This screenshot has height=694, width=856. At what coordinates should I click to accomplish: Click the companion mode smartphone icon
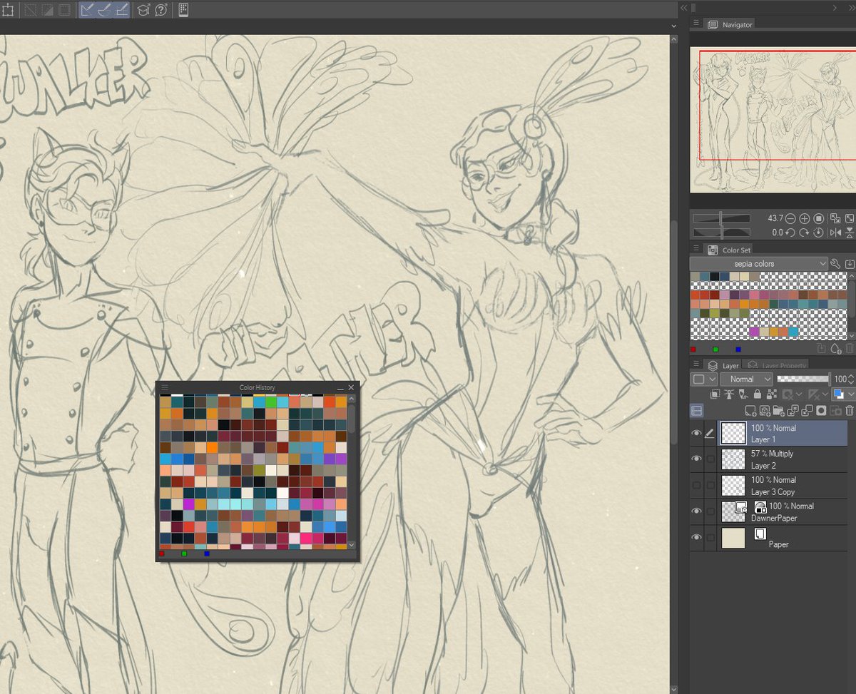coord(183,10)
